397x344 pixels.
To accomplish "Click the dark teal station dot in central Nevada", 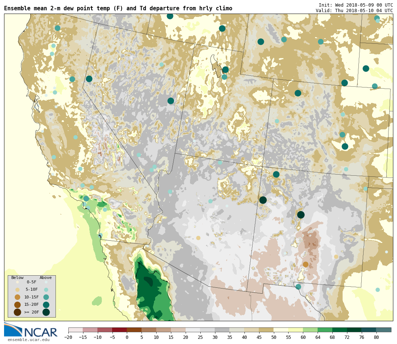I will click(171, 101).
